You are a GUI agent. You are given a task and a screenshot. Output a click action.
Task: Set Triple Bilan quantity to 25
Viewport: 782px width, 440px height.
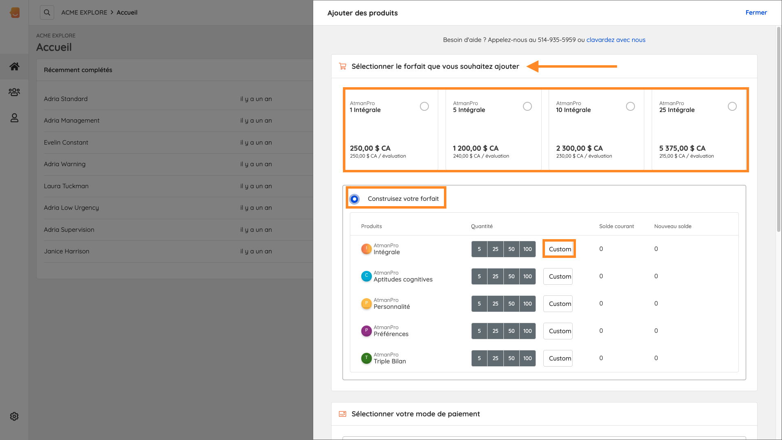coord(495,358)
